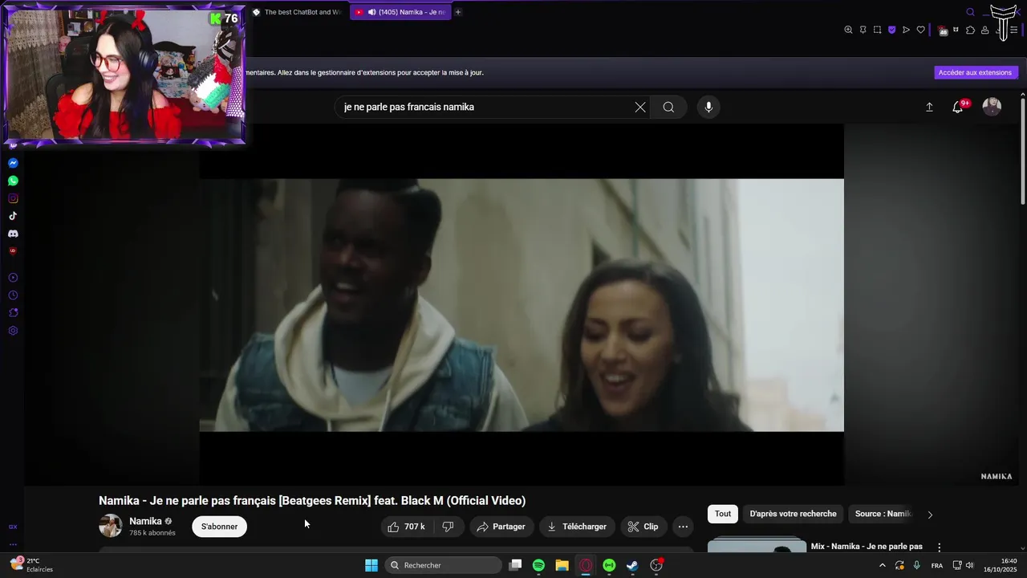The height and width of the screenshot is (578, 1027).
Task: Open the Mix - Namika - Je ne parle pas thumbnail
Action: pyautogui.click(x=757, y=545)
